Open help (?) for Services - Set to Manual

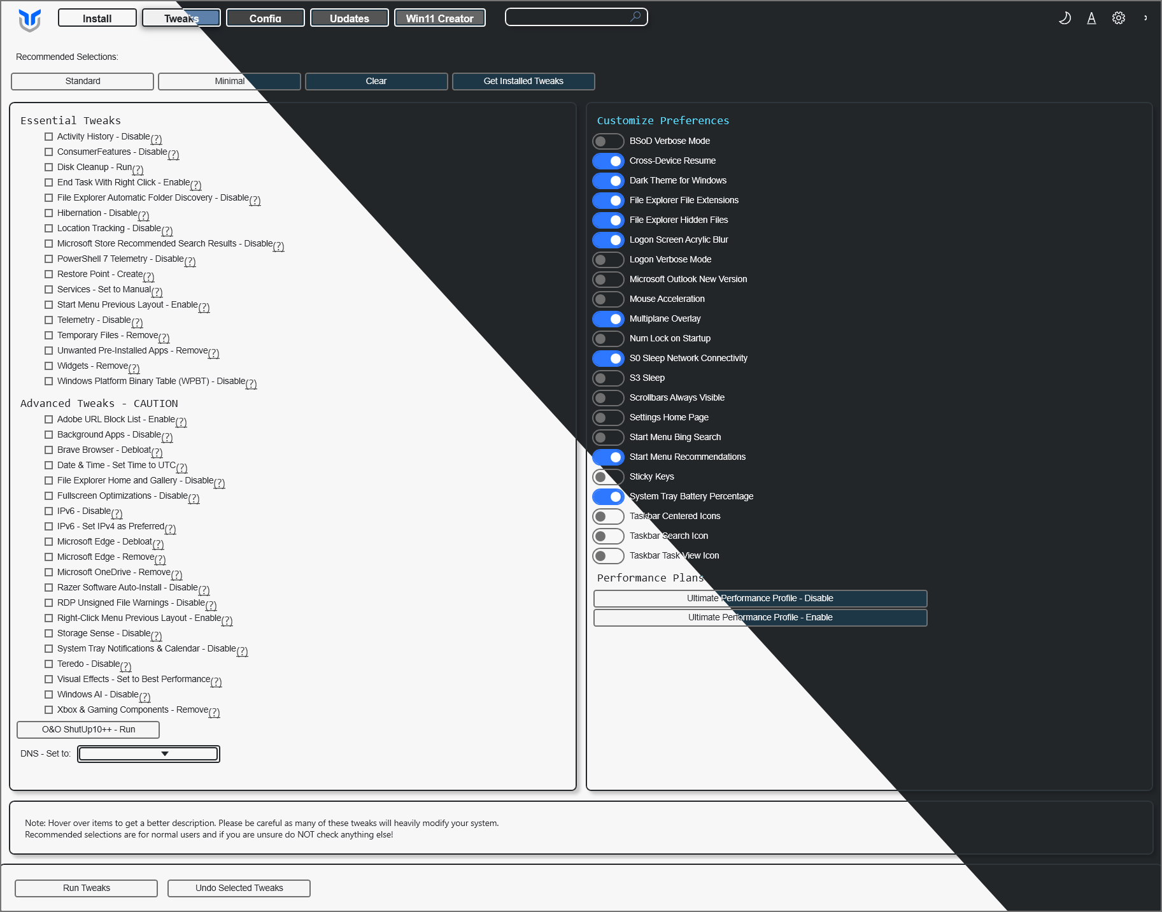[x=157, y=292]
